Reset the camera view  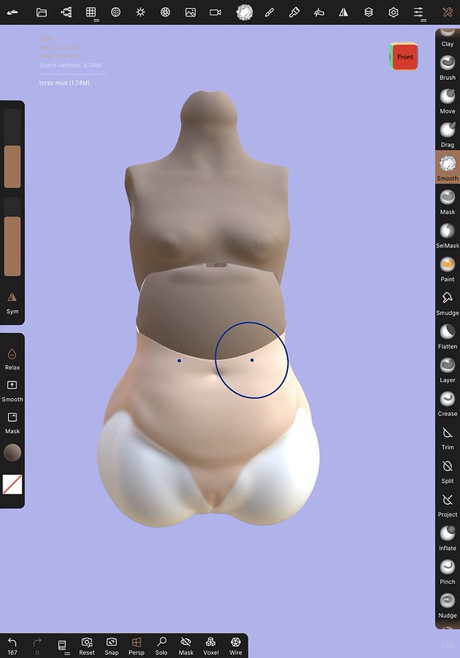coord(87,646)
